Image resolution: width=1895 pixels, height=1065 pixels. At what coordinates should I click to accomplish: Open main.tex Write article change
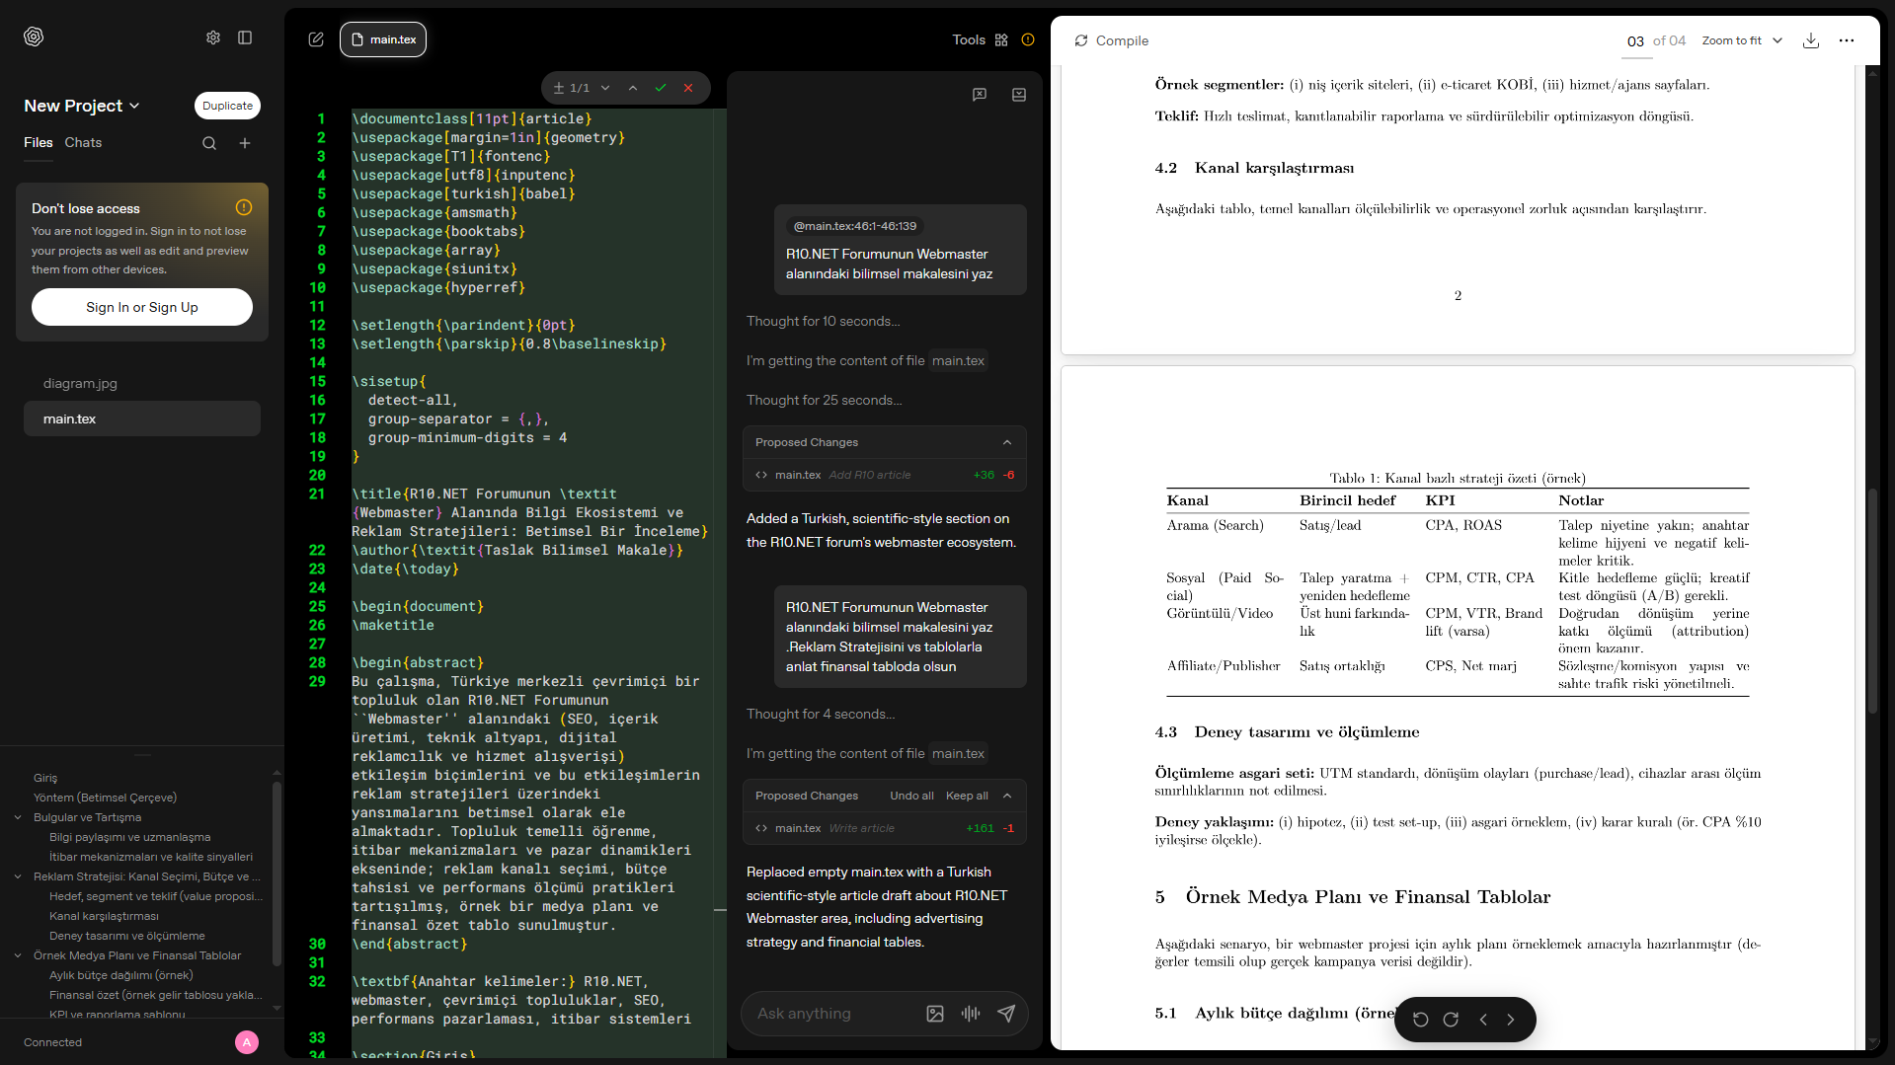coord(885,828)
